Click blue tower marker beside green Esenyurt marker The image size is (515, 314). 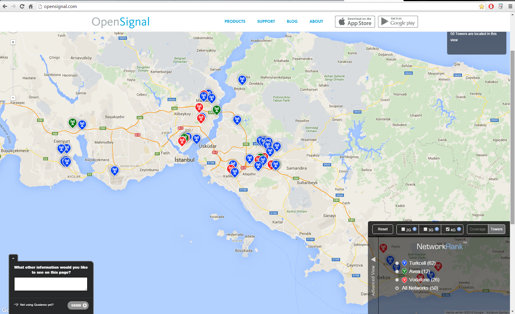coord(82,125)
